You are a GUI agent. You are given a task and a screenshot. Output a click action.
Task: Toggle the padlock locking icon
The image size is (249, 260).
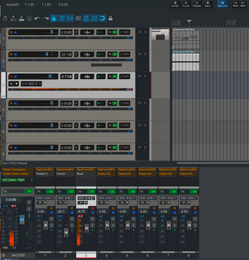[x=111, y=18]
